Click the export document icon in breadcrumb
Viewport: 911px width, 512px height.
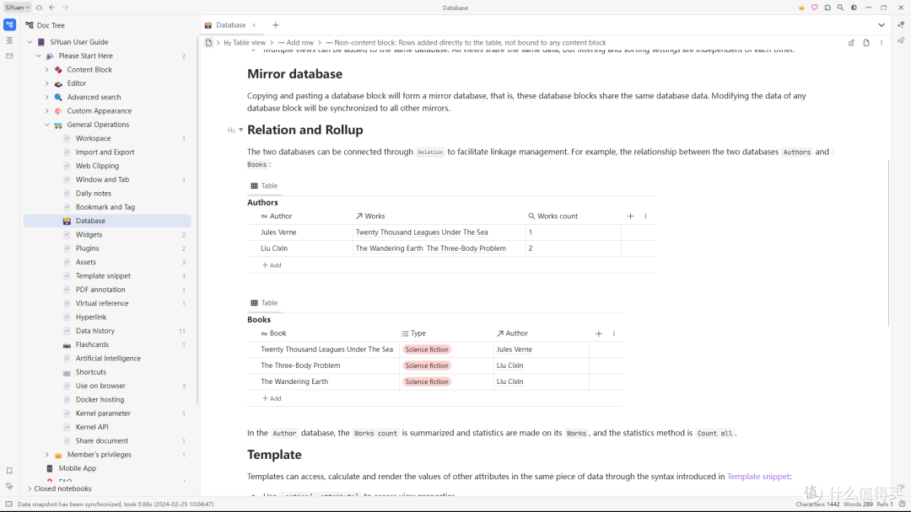pyautogui.click(x=866, y=43)
